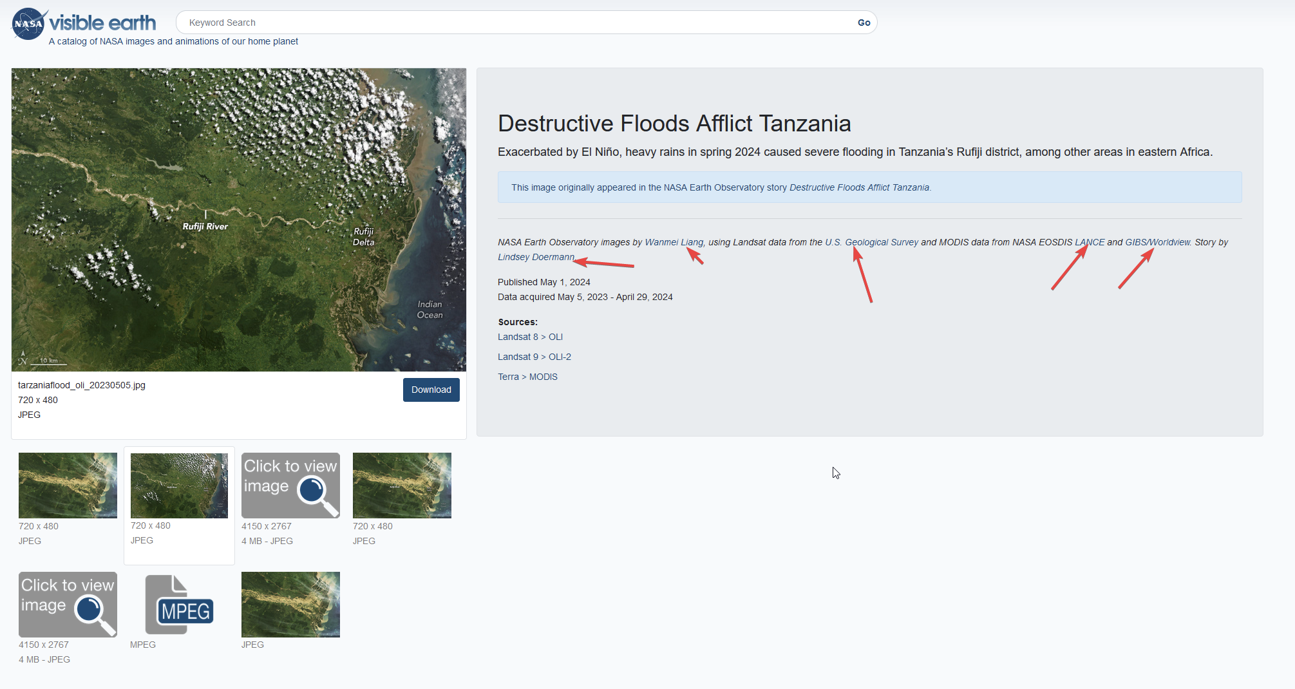Open the MPEG video file icon

coord(179,605)
